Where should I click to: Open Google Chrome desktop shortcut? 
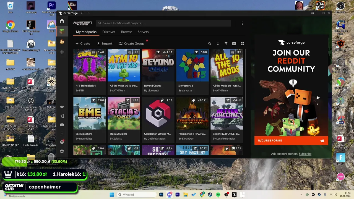(x=10, y=26)
